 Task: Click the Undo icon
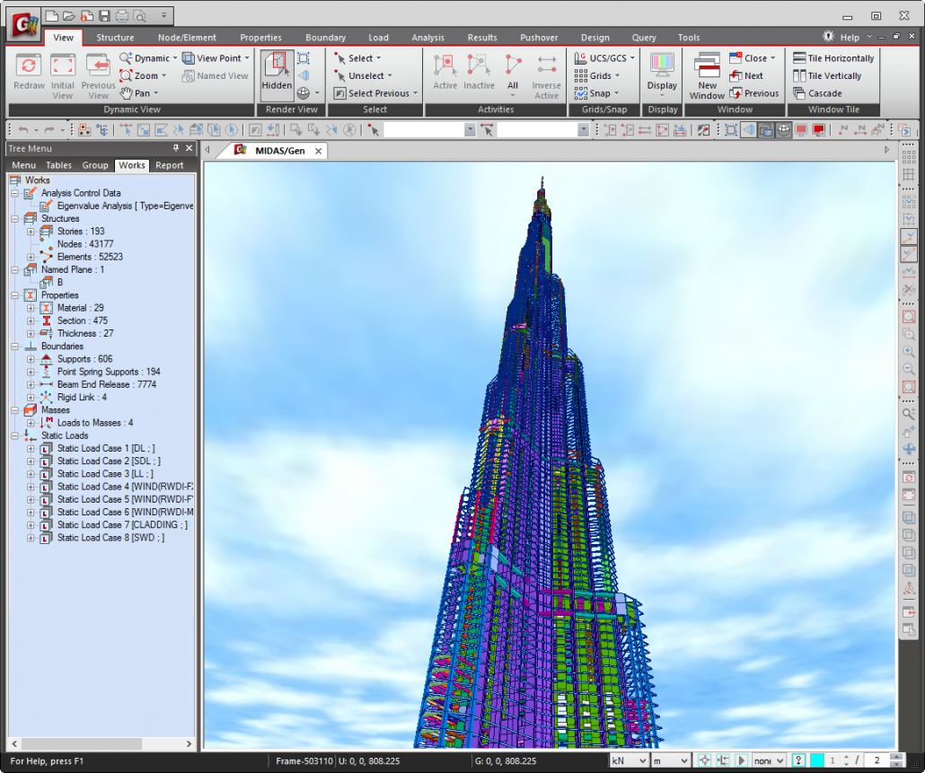tap(23, 129)
